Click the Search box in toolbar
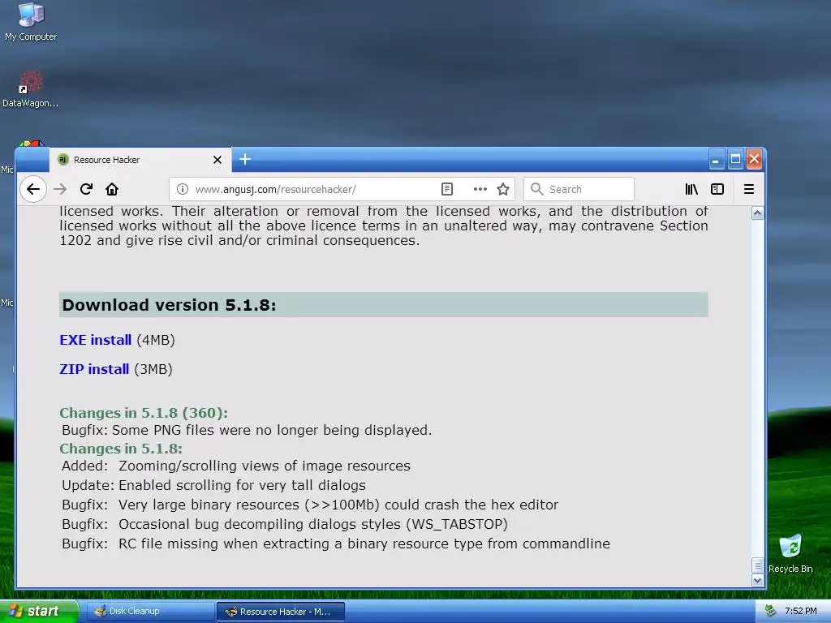Viewport: 831px width, 623px height. click(x=579, y=189)
